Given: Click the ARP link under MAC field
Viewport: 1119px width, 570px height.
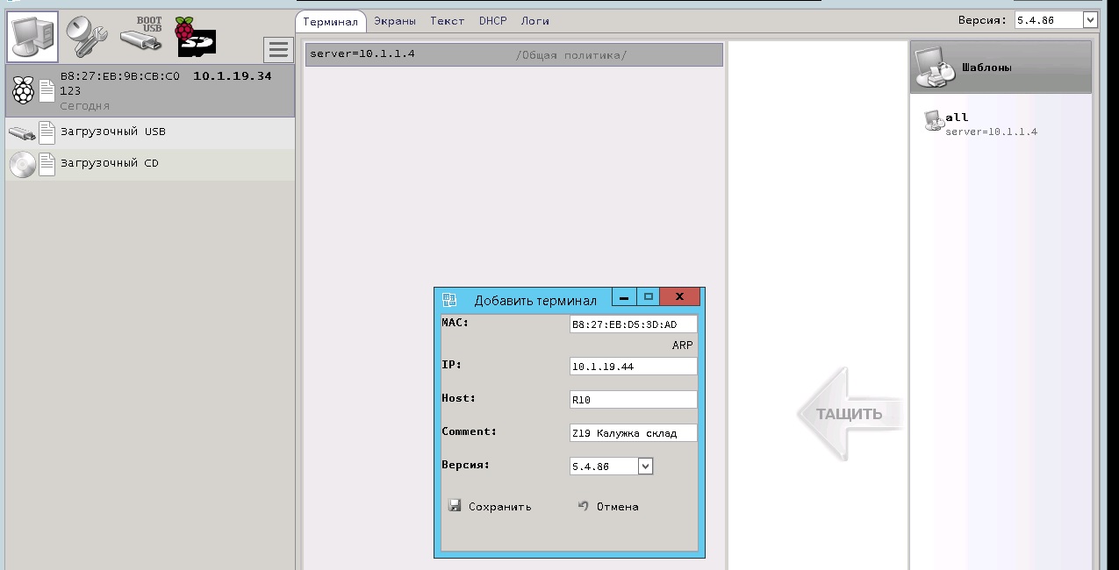Looking at the screenshot, I should [682, 346].
